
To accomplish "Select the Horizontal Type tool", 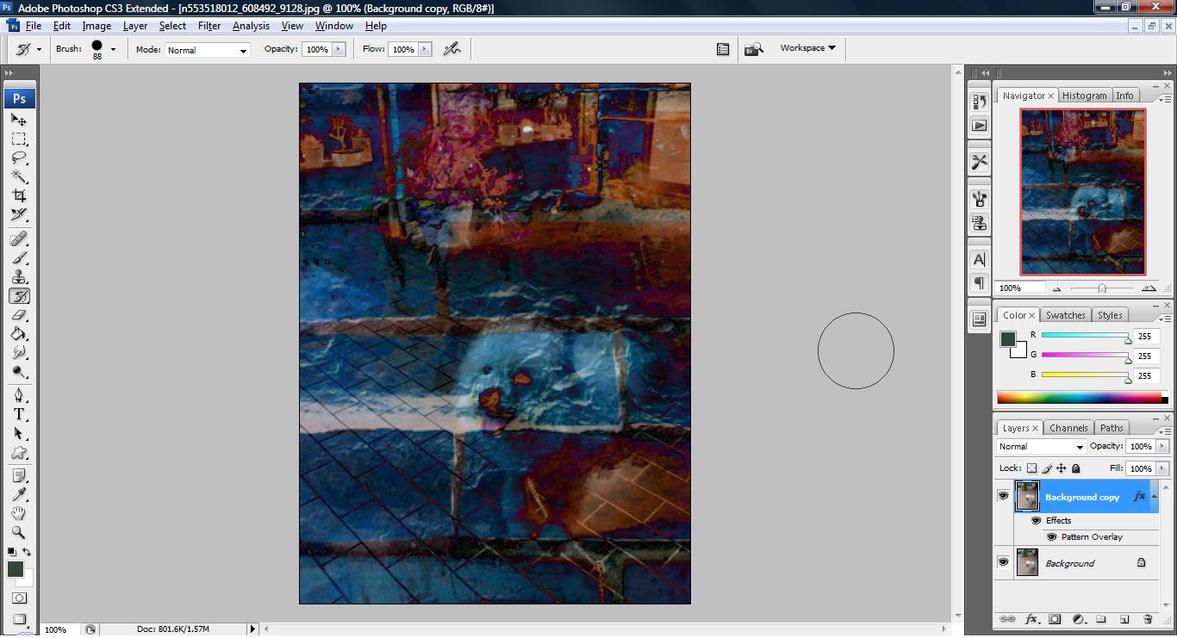I will (x=19, y=414).
